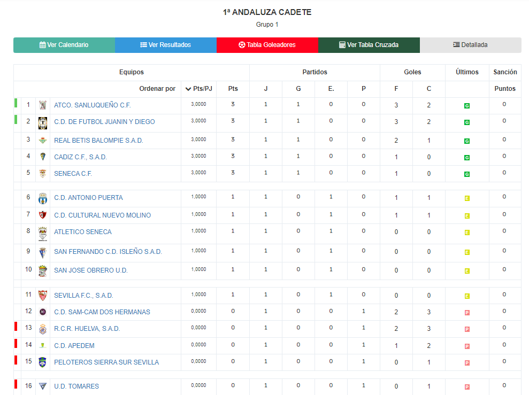
Task: Click the Cadiz C.F. team crest
Action: tap(43, 157)
